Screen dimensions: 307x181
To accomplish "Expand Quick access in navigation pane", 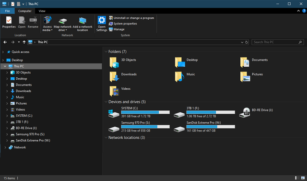I will tap(3, 52).
